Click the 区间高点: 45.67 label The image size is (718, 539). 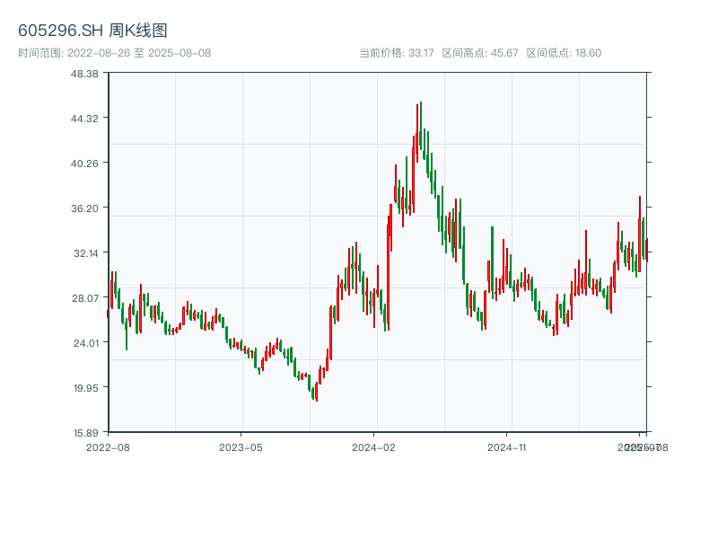[480, 53]
